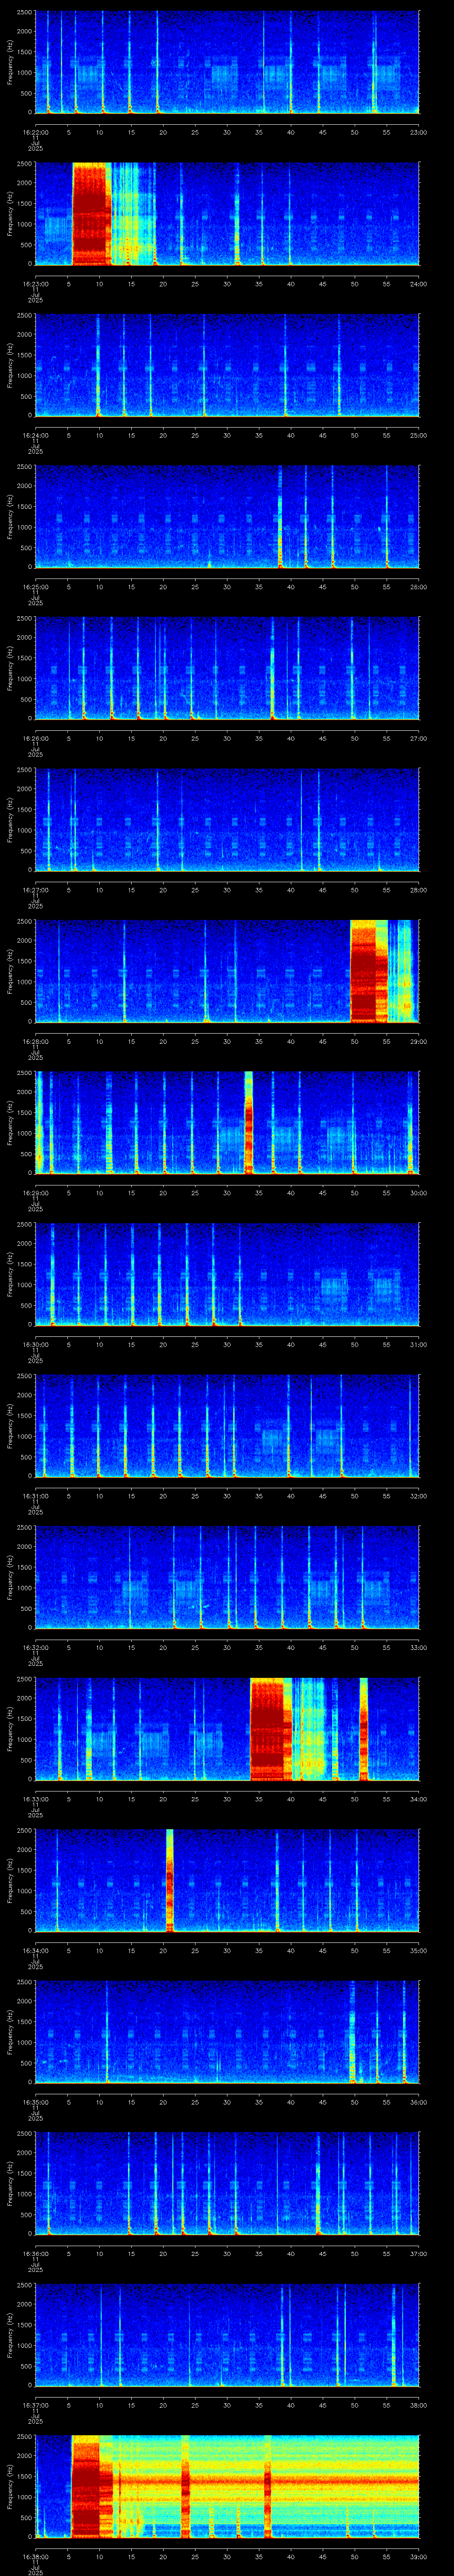Screen dimensions: 454x2576
Task: Open the spectrogram panel starting at 16:37:00
Action: tap(227, 2334)
